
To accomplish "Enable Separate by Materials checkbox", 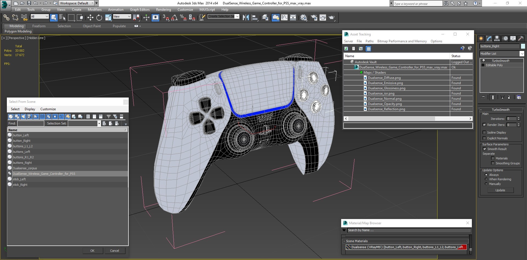I will tap(493, 158).
